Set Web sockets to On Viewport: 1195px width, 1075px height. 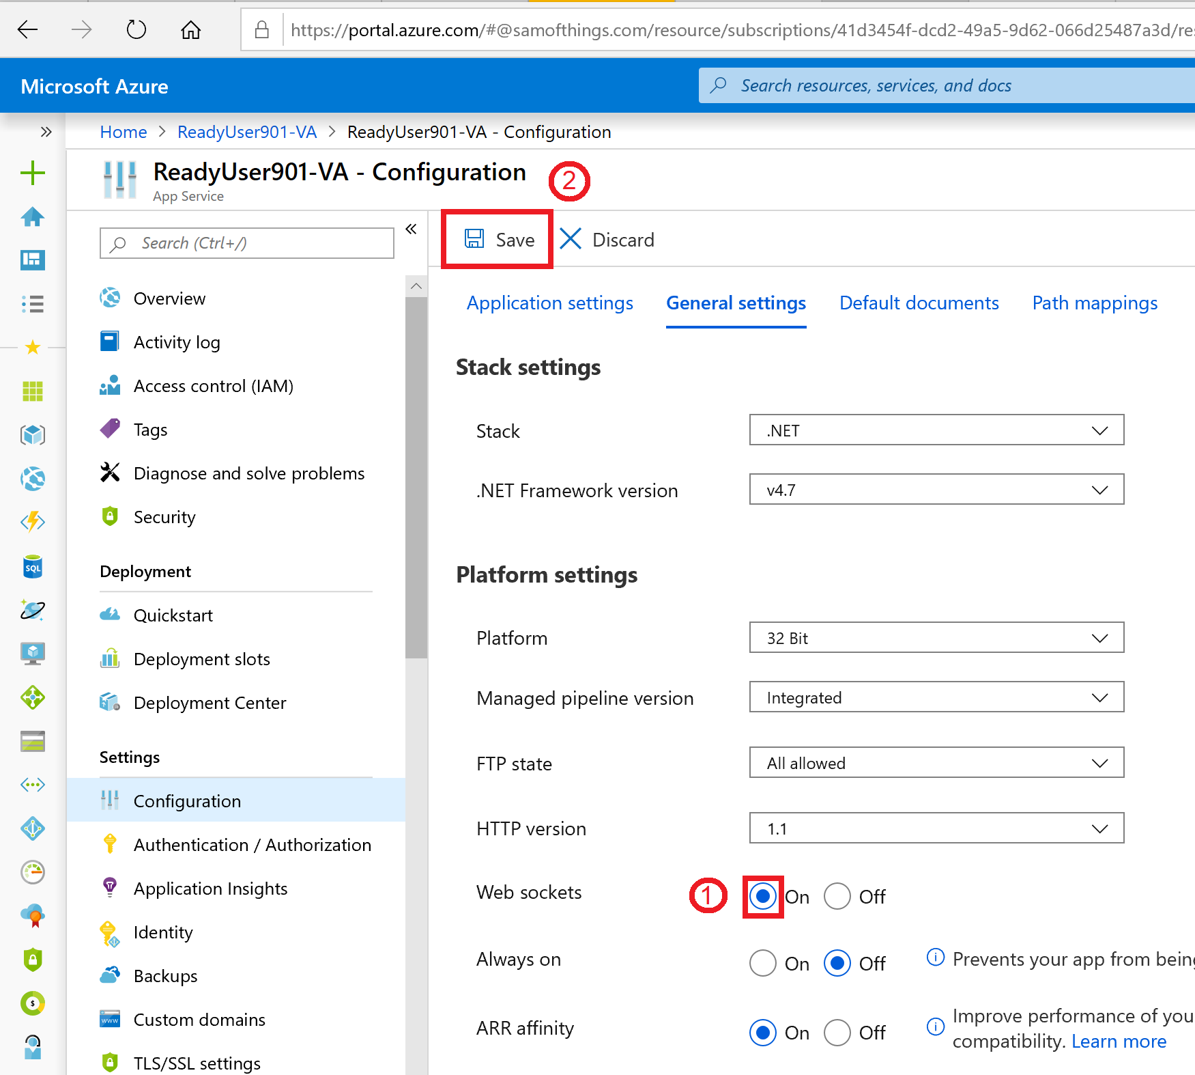point(762,896)
